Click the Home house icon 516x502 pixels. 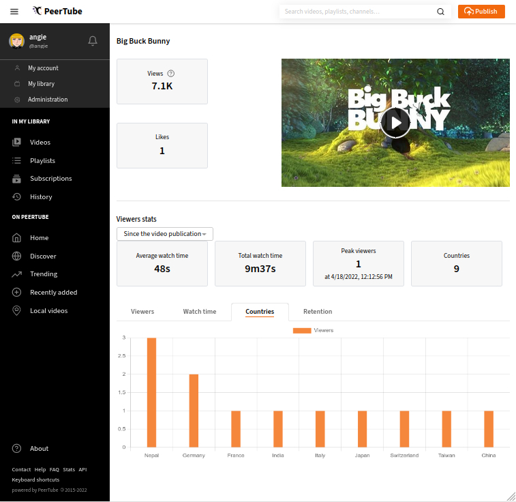(16, 237)
